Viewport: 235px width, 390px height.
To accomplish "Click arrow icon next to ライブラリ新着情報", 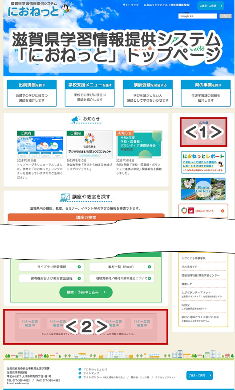I will (x=79, y=267).
